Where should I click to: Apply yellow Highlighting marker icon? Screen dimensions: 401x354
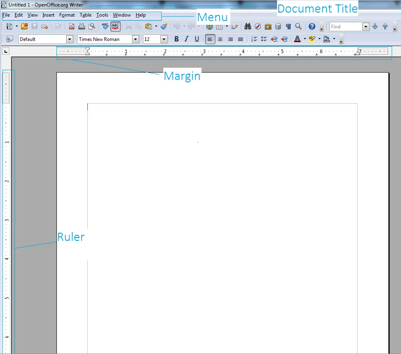[312, 39]
